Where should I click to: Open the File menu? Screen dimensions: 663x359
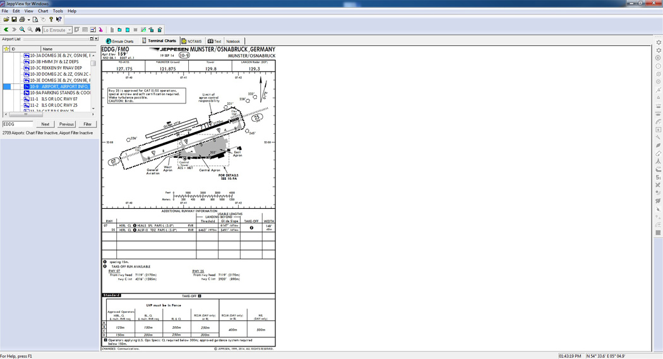point(4,11)
